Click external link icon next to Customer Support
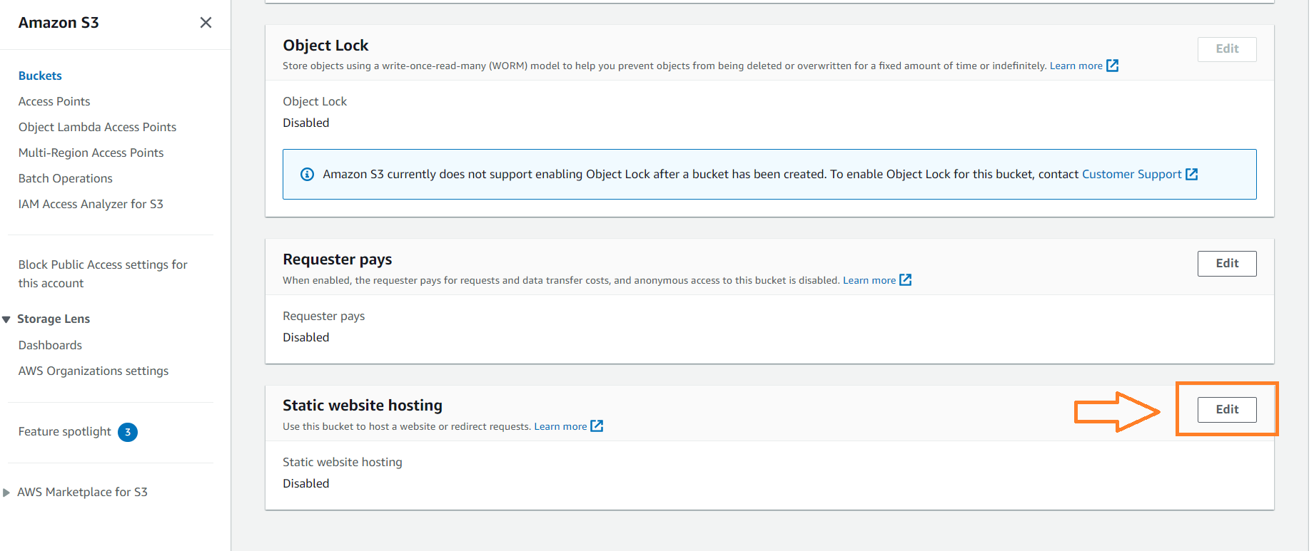 pos(1191,175)
